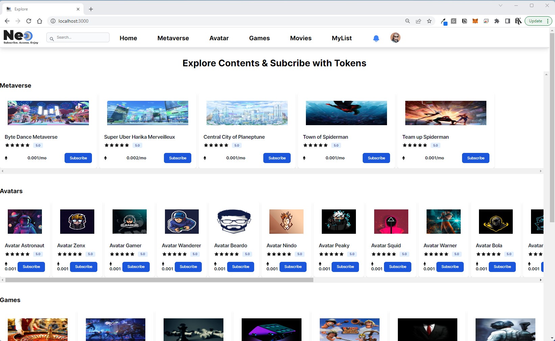Open notifications bell icon
The height and width of the screenshot is (341, 555).
pyautogui.click(x=376, y=38)
